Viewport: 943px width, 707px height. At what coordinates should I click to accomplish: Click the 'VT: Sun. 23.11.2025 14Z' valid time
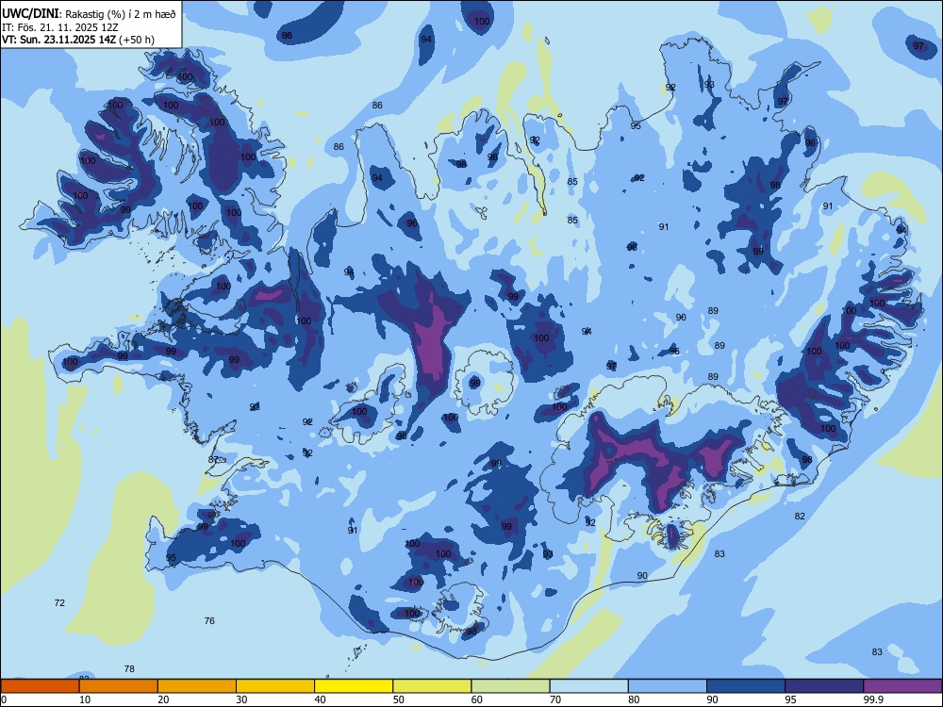tap(58, 40)
